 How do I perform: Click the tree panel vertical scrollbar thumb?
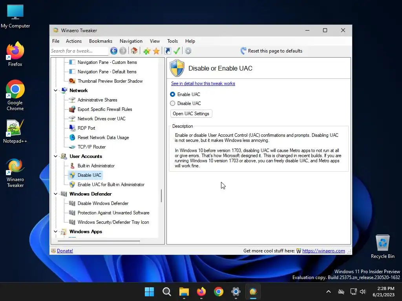(161, 196)
